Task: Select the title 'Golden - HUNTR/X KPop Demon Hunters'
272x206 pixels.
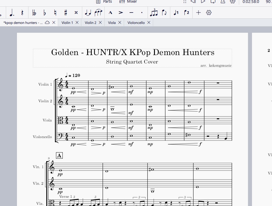Action: (x=133, y=52)
